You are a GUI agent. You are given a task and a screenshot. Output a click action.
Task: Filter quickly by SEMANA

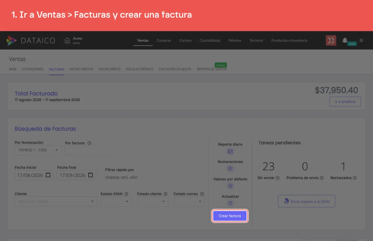(x=112, y=177)
